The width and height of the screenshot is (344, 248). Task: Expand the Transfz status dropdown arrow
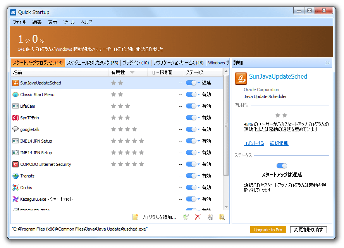(x=199, y=176)
